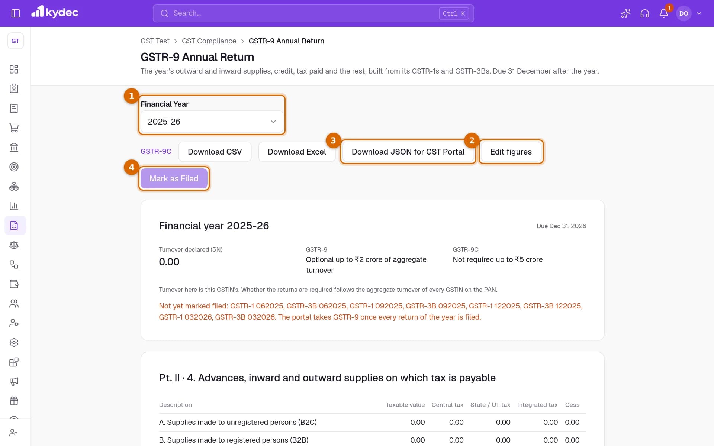The image size is (714, 446).
Task: Click the Edit figures button
Action: [511, 152]
